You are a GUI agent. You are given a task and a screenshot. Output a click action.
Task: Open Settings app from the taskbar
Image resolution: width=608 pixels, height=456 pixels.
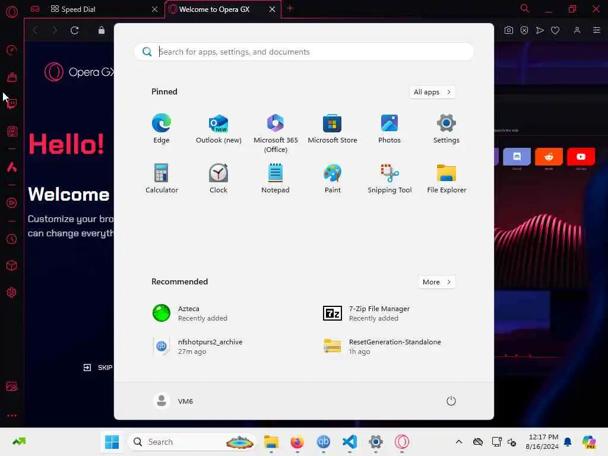coord(375,442)
